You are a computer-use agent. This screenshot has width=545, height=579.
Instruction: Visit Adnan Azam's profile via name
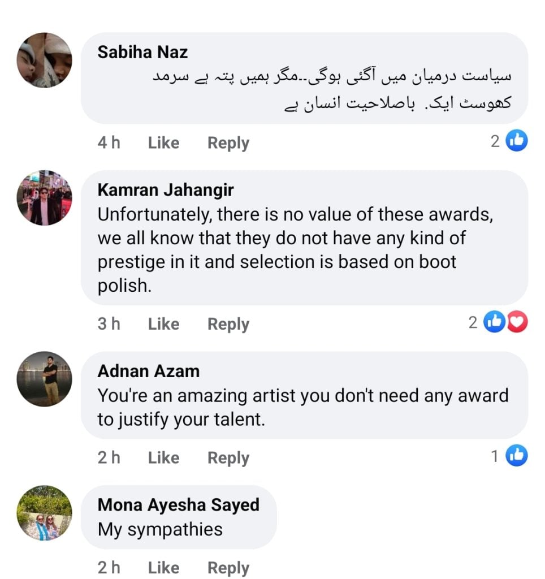click(148, 371)
